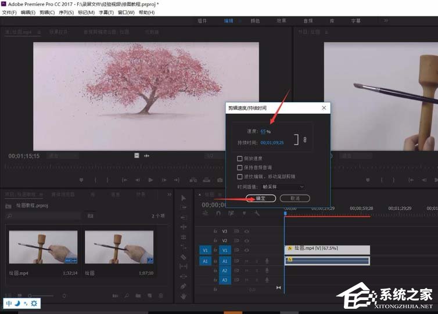Click 取消 in the speed dialog
This screenshot has height=314, width=438.
point(295,198)
